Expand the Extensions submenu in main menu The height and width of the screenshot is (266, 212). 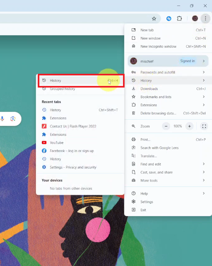(x=168, y=105)
